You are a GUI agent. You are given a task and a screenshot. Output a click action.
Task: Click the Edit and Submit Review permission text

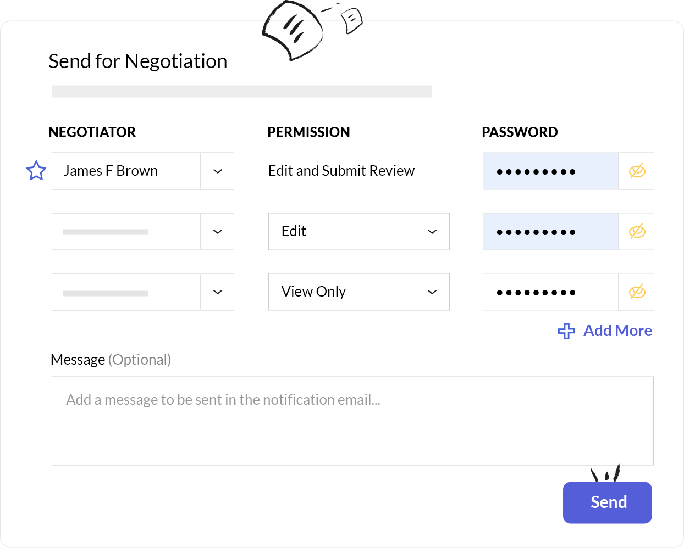point(341,171)
